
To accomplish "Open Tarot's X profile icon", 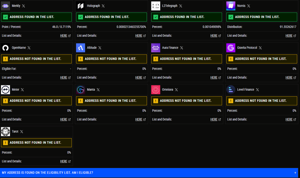I will pos(21,131).
